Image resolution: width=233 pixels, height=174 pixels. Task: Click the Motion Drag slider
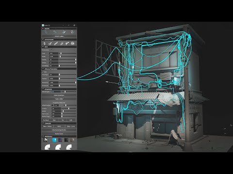pyautogui.click(x=69, y=116)
